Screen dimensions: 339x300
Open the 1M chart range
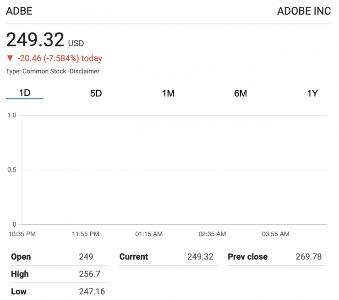(x=168, y=93)
